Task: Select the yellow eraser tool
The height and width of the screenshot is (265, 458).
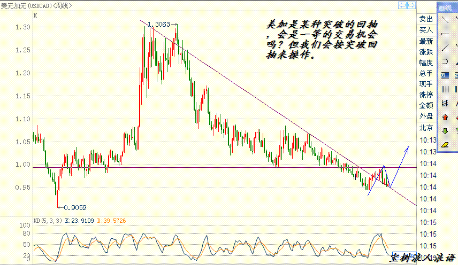Action: coord(445,145)
